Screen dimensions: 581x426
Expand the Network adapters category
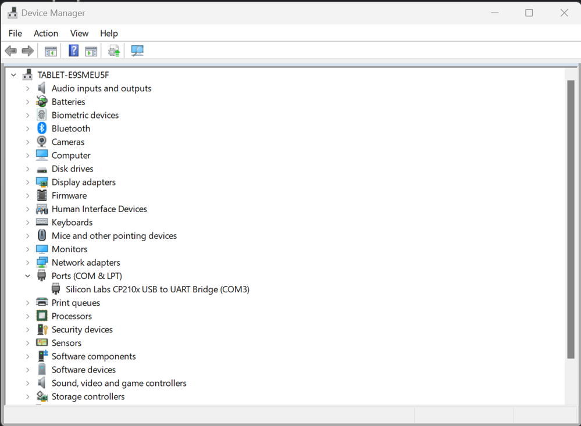pos(27,263)
